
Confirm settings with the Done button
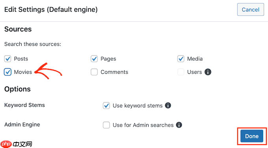point(252,136)
